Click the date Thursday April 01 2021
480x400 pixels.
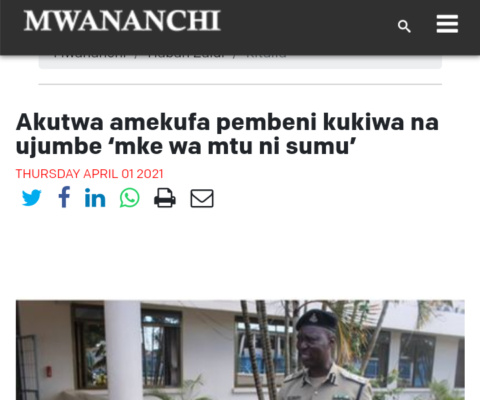click(x=89, y=174)
